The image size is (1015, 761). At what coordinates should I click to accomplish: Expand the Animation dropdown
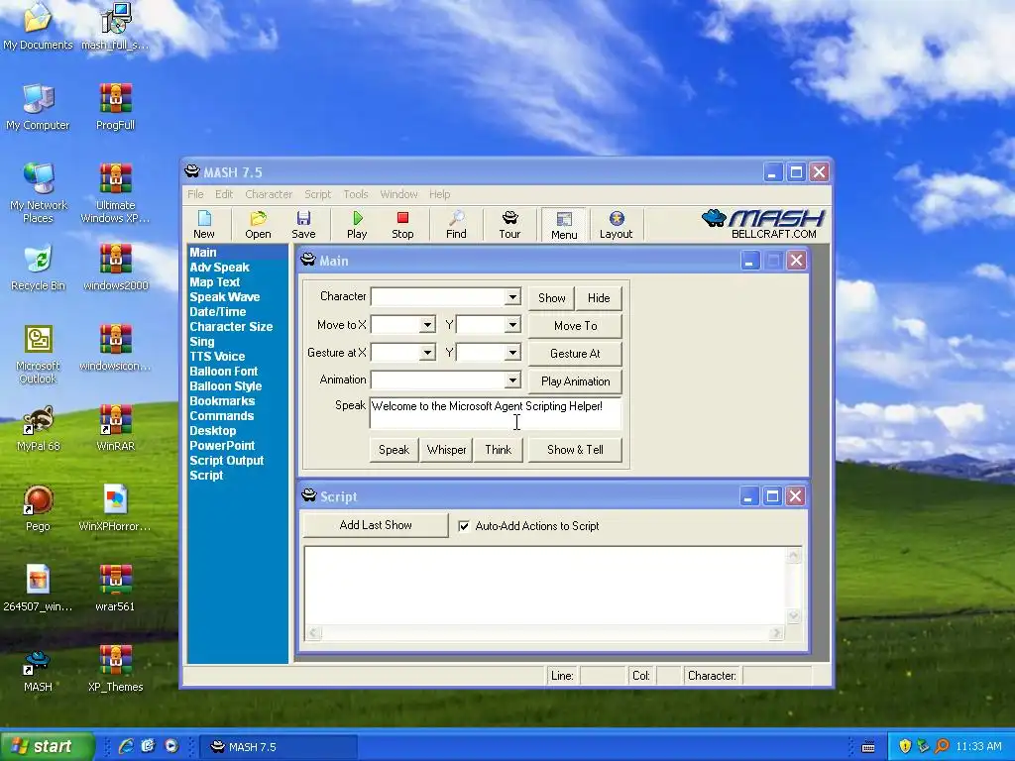512,380
